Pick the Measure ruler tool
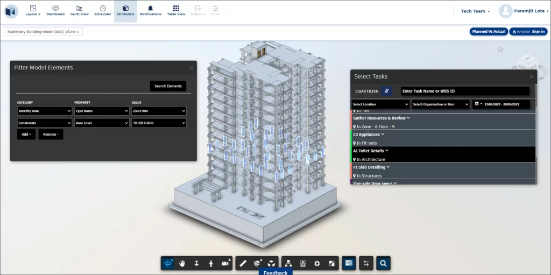This screenshot has height=275, width=551. click(243, 263)
